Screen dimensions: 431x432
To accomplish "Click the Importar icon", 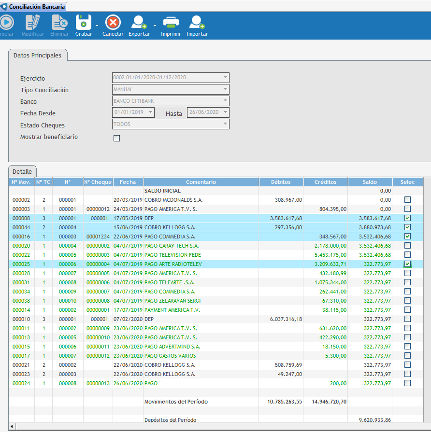I will point(197,22).
